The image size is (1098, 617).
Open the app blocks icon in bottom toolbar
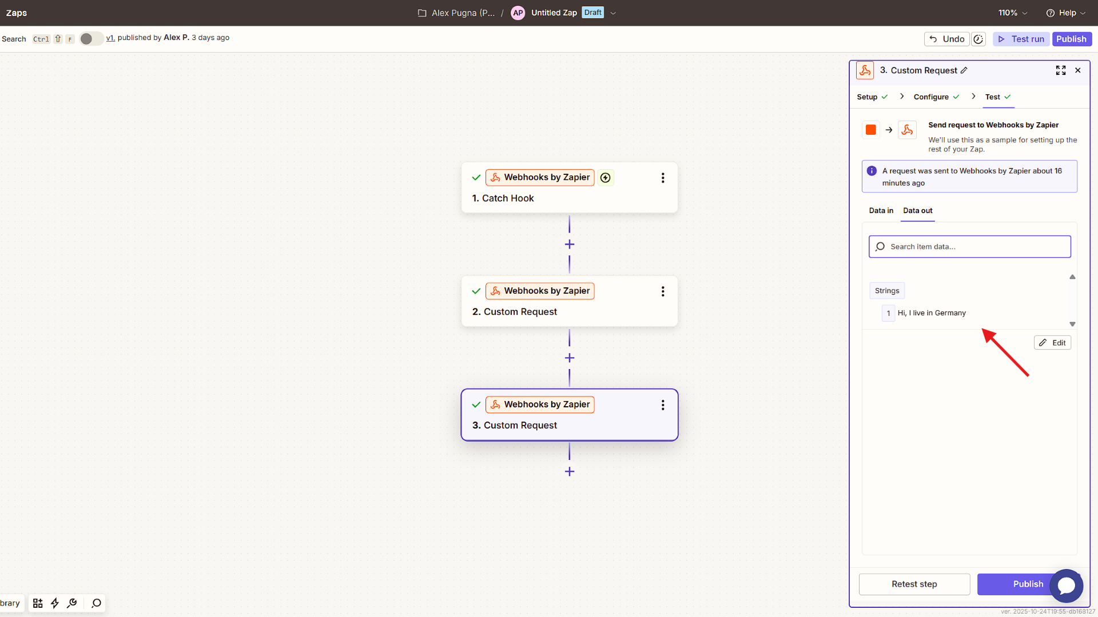(x=37, y=603)
